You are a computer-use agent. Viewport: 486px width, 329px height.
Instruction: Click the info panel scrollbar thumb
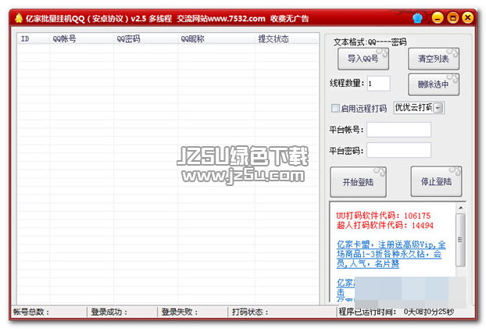click(460, 239)
